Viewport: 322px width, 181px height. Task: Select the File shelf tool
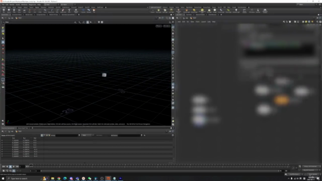click(94, 11)
